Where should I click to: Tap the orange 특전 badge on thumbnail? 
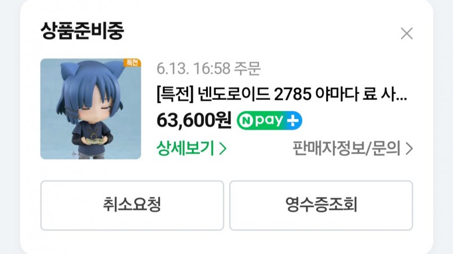coord(132,63)
